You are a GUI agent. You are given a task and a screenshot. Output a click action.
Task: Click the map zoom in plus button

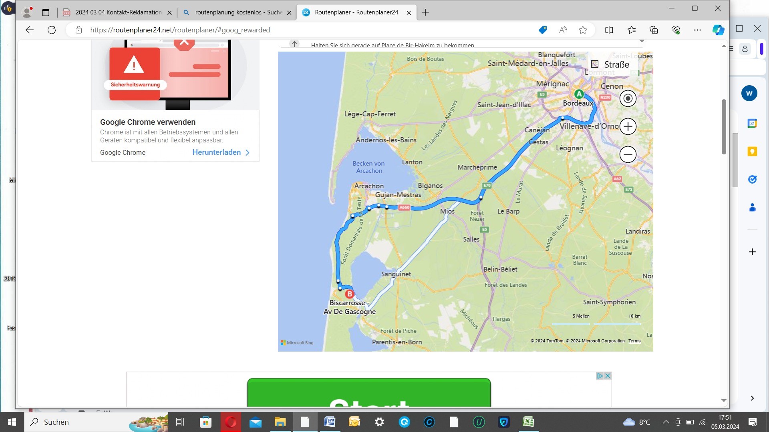pyautogui.click(x=628, y=126)
